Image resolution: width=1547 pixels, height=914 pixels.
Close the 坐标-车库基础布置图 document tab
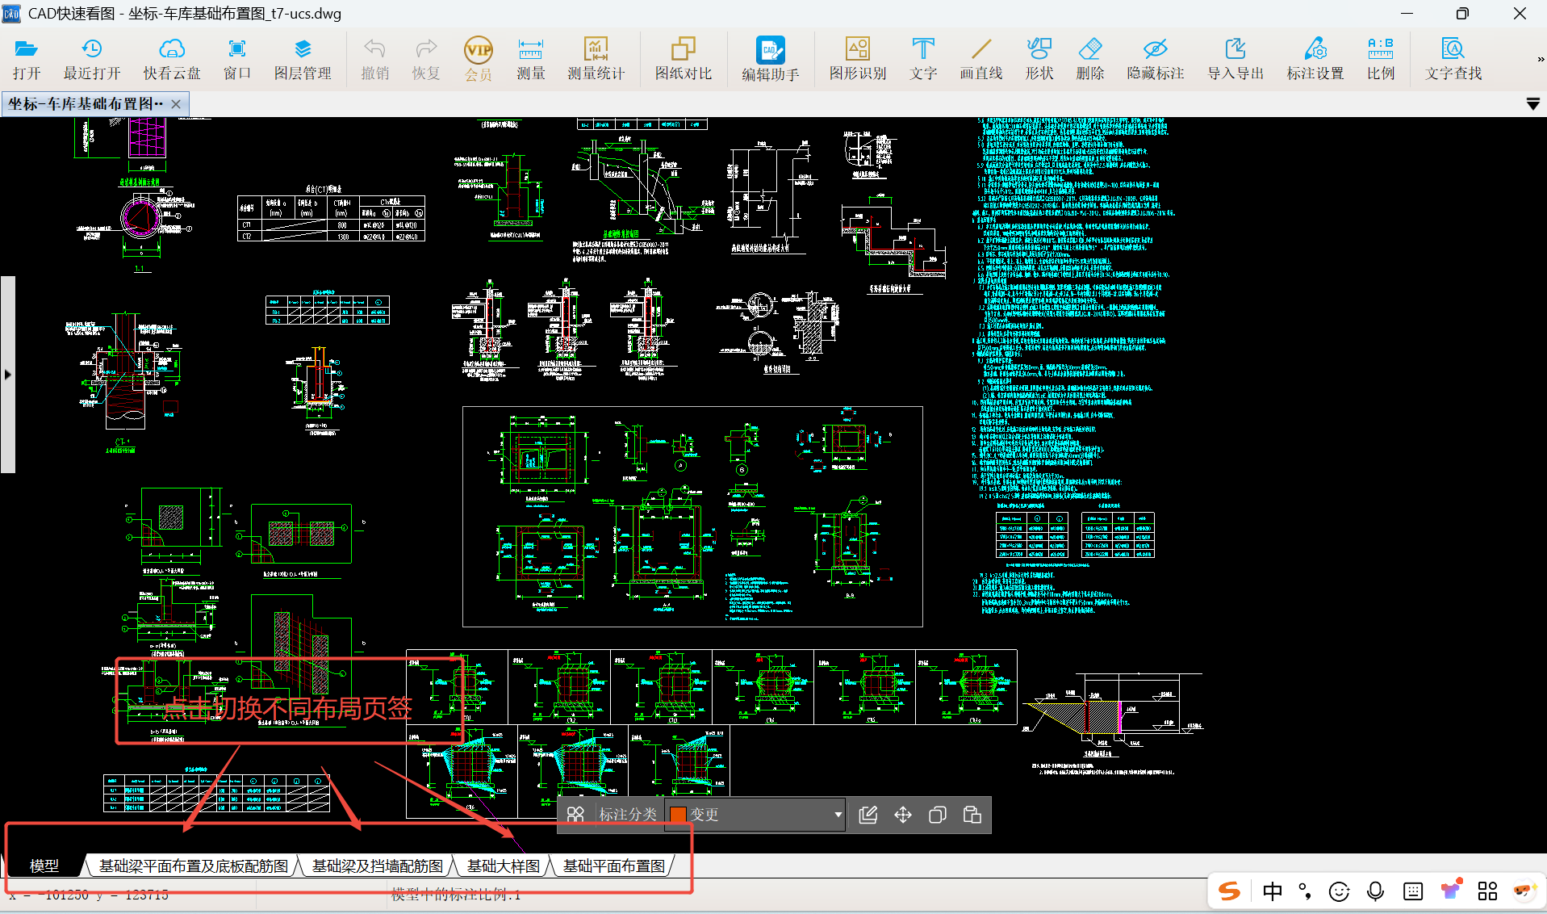click(x=176, y=104)
